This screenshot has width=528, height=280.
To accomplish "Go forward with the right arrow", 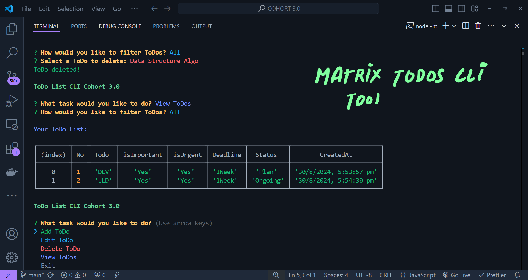I will point(167,9).
